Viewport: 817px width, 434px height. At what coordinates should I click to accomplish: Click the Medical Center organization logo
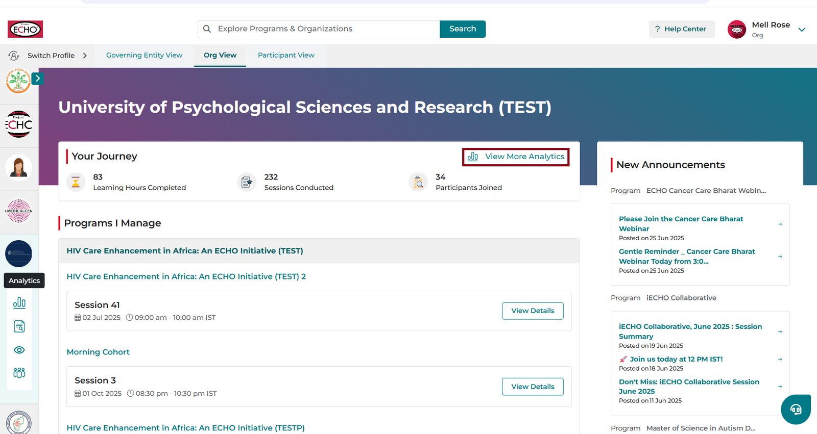pyautogui.click(x=19, y=211)
